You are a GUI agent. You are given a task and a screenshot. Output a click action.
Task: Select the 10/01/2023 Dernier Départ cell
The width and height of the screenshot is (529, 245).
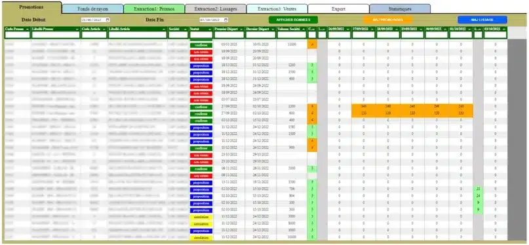(260, 45)
